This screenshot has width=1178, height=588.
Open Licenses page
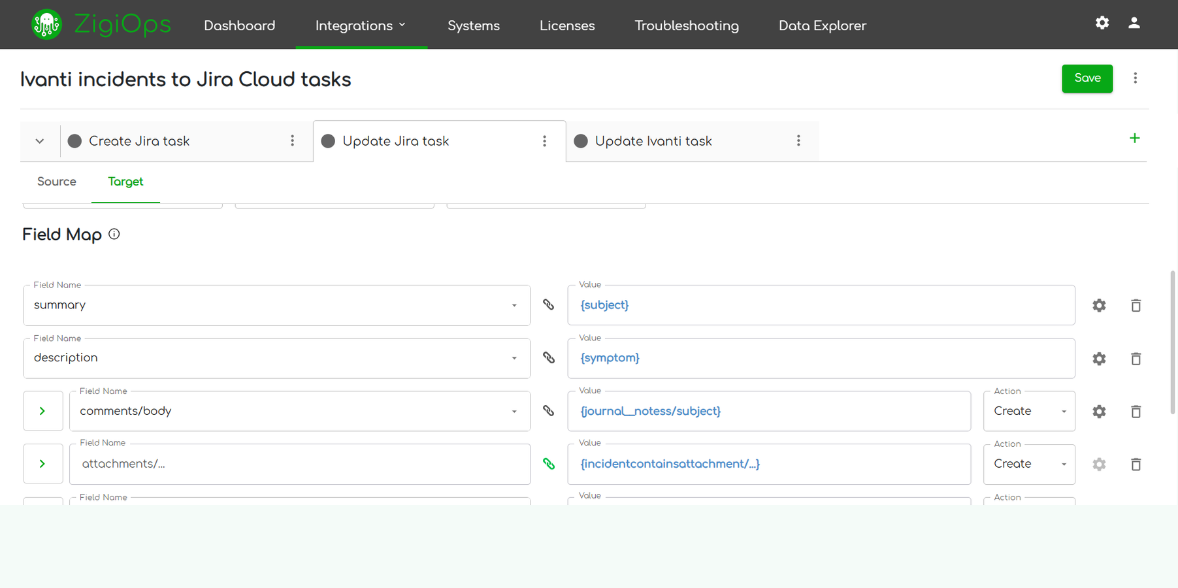pos(567,25)
